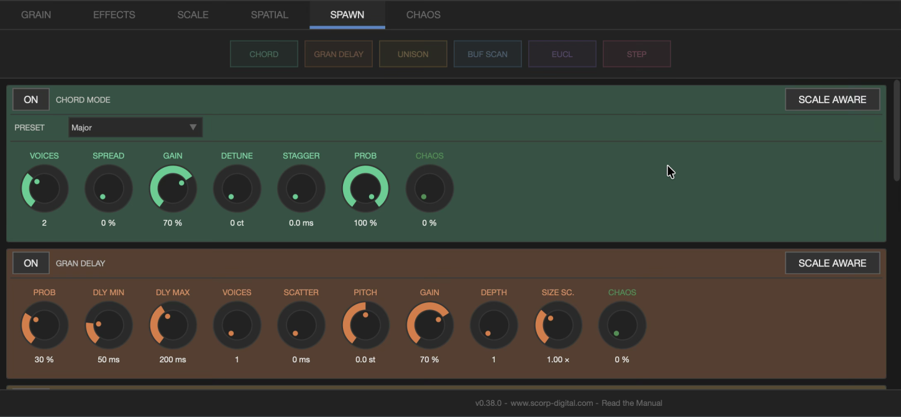The width and height of the screenshot is (901, 417).
Task: Go to the SPATIAL tab
Action: pyautogui.click(x=270, y=14)
